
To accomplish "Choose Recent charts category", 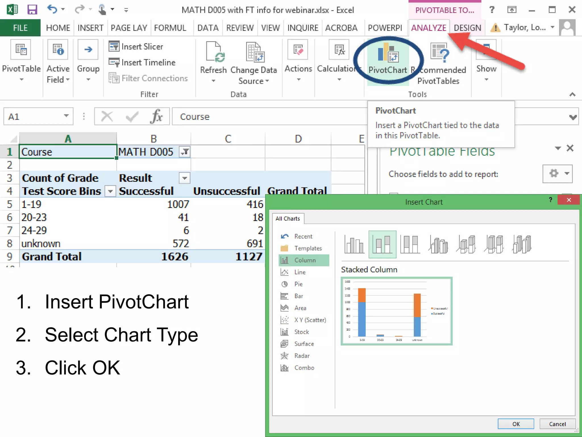I will click(x=304, y=236).
